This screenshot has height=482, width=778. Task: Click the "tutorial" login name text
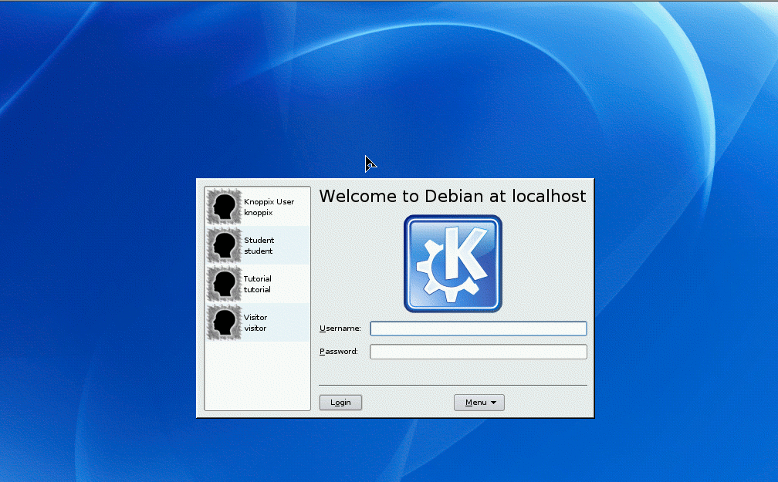[257, 290]
